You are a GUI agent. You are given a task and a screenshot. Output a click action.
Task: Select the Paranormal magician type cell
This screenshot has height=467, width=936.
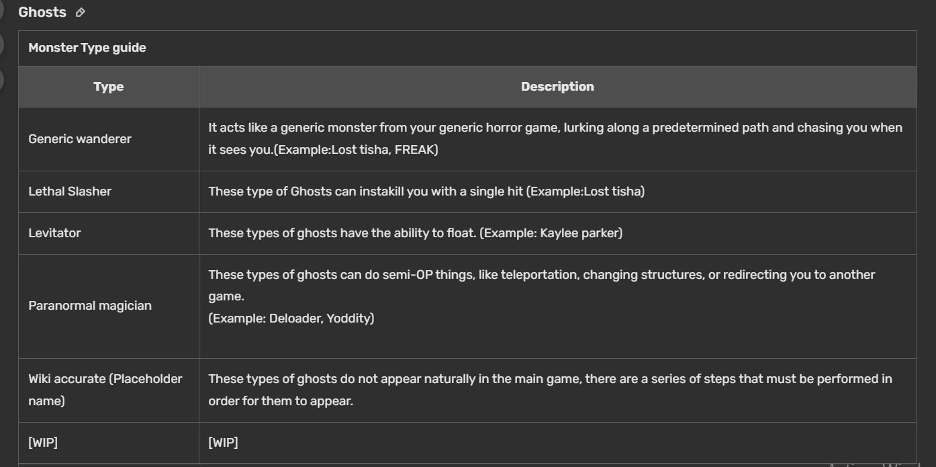point(90,306)
